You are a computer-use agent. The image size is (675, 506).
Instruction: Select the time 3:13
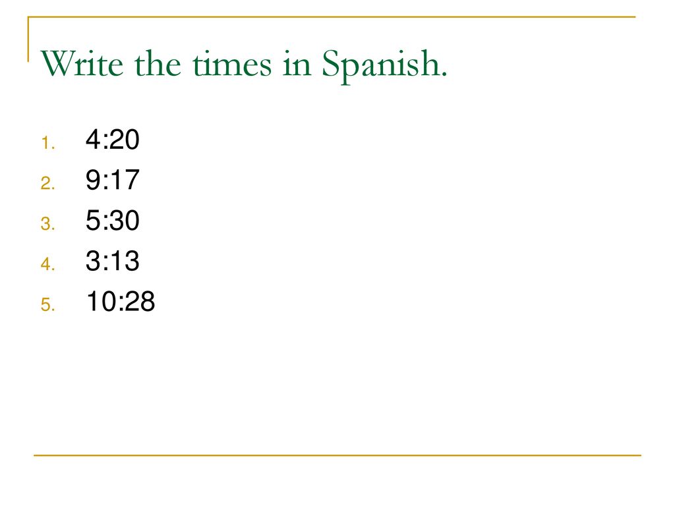(112, 261)
